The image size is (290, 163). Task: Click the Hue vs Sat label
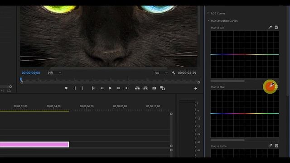coord(217,28)
